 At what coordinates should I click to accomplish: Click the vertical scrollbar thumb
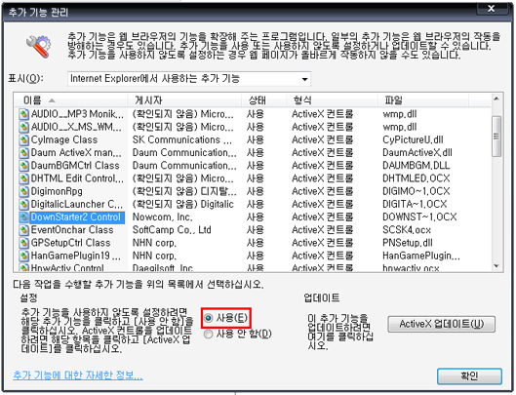coord(496,136)
